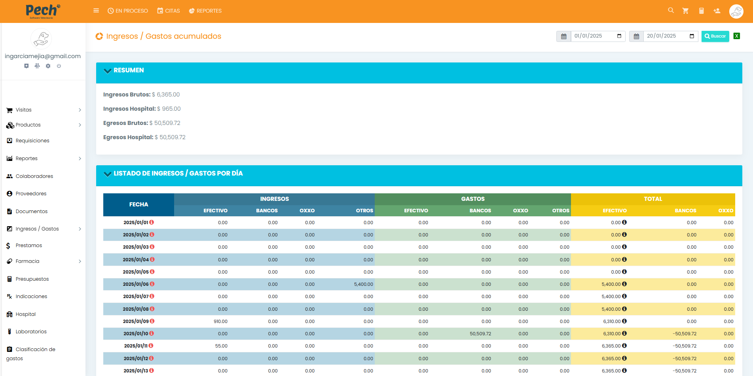This screenshot has width=753, height=376.
Task: Open the search magnifier in the header
Action: (671, 10)
